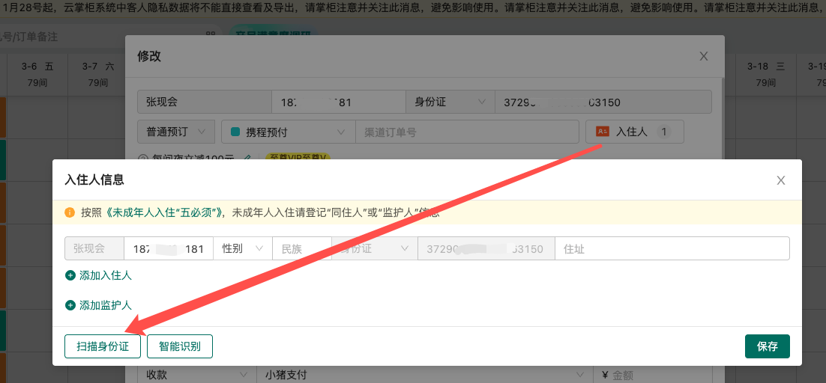The width and height of the screenshot is (826, 383).
Task: Click the 住址 input field
Action: tap(672, 248)
